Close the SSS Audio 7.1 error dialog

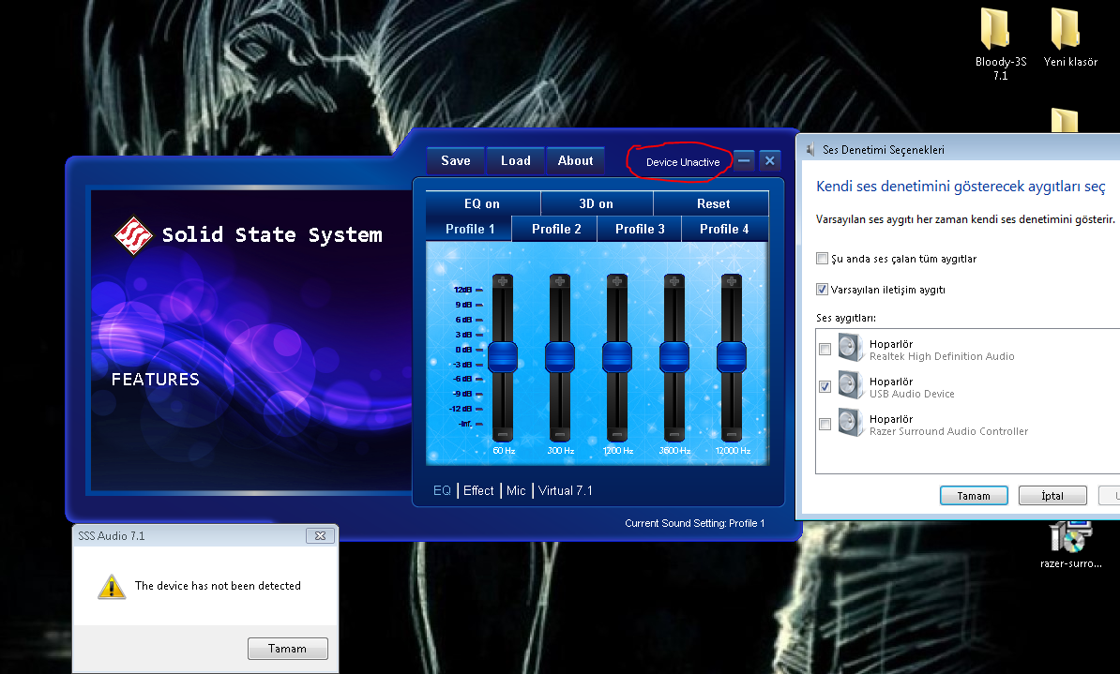(320, 535)
